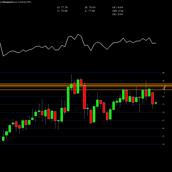
Task: Select the OC: 0.69 reading
Action: [118, 8]
